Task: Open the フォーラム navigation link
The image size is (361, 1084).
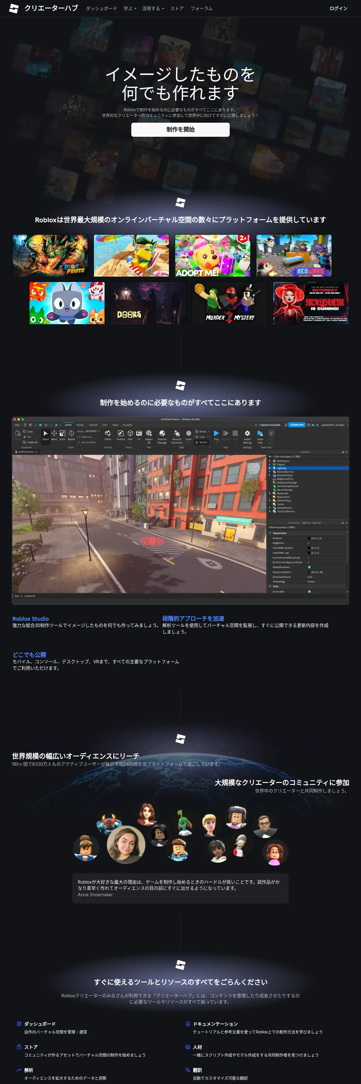Action: (202, 8)
